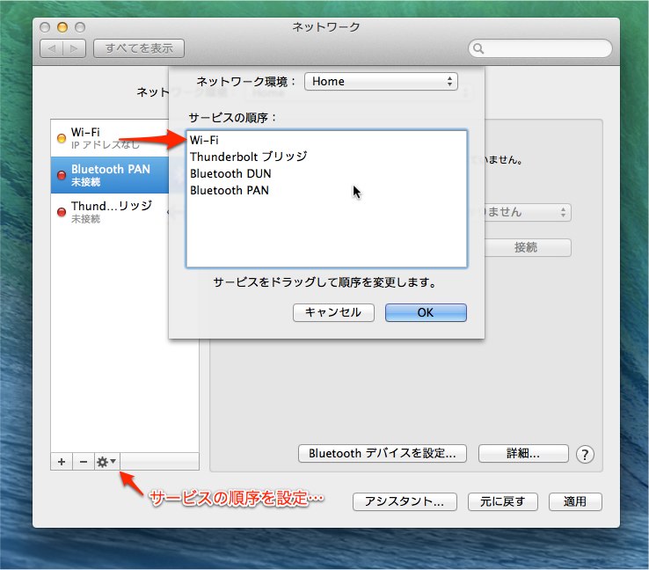Open the 詳細 settings button
649x570 pixels.
[523, 453]
